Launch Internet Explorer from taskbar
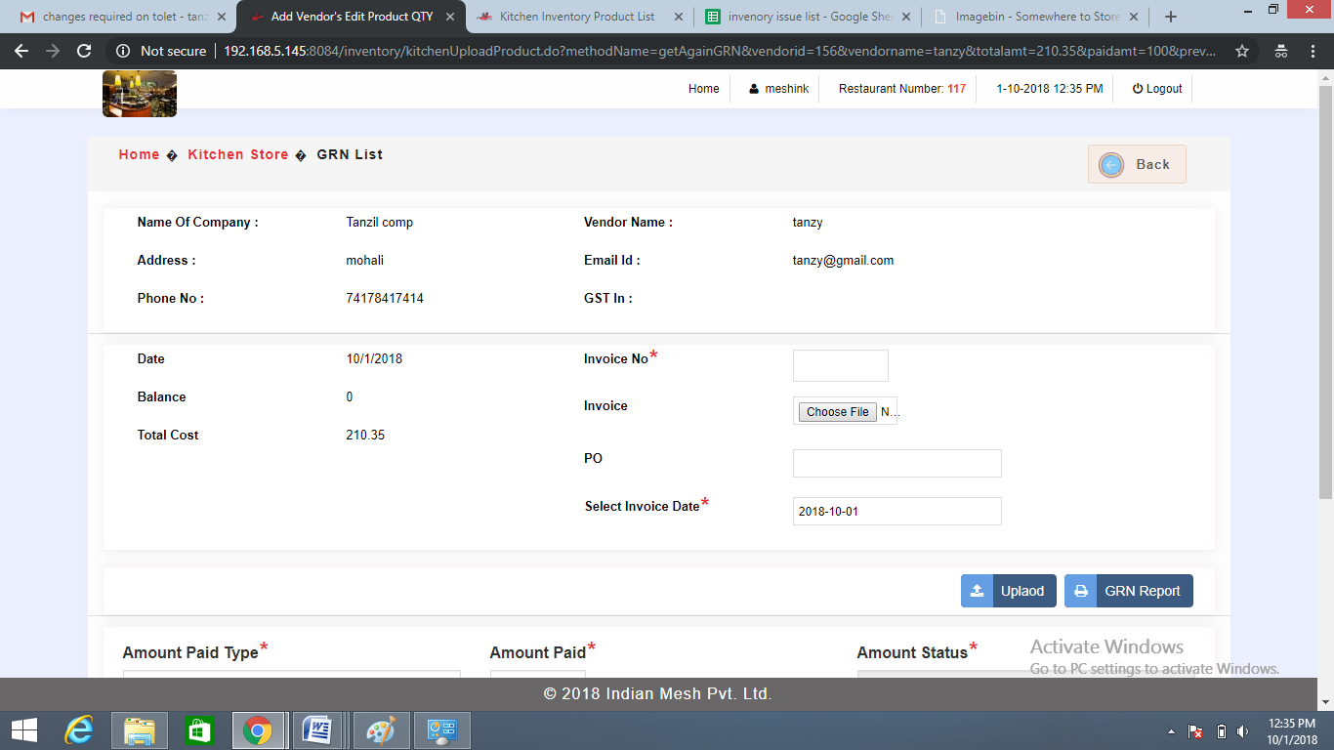Image resolution: width=1334 pixels, height=750 pixels. point(79,730)
